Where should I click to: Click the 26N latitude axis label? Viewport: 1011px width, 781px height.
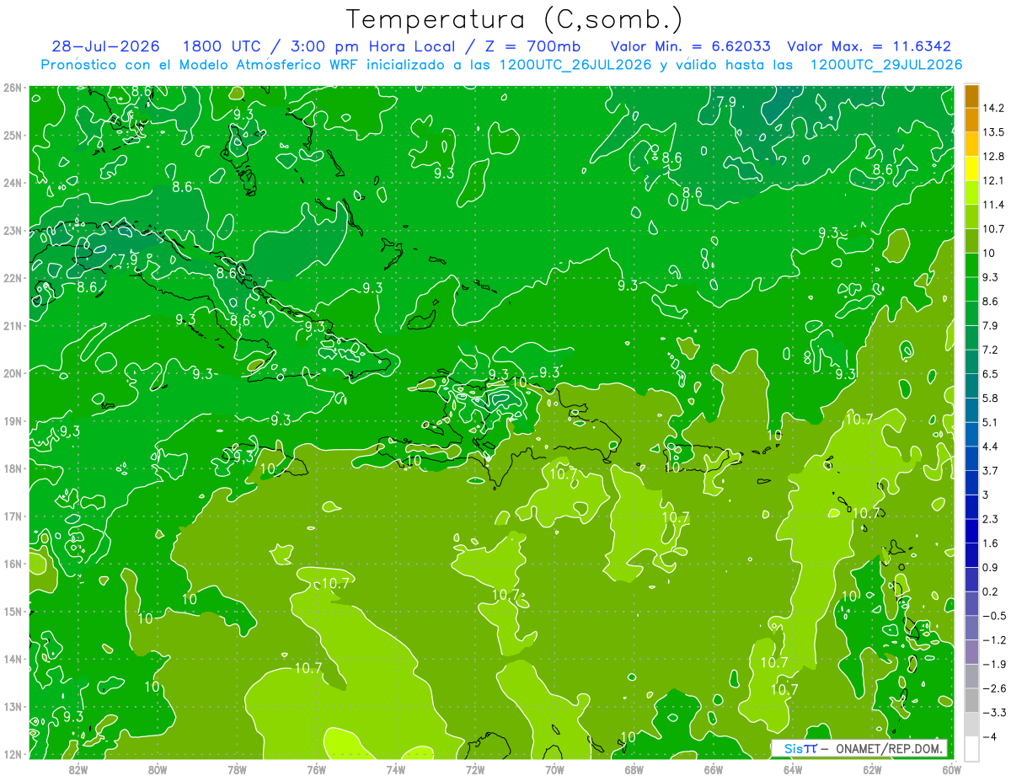[12, 88]
